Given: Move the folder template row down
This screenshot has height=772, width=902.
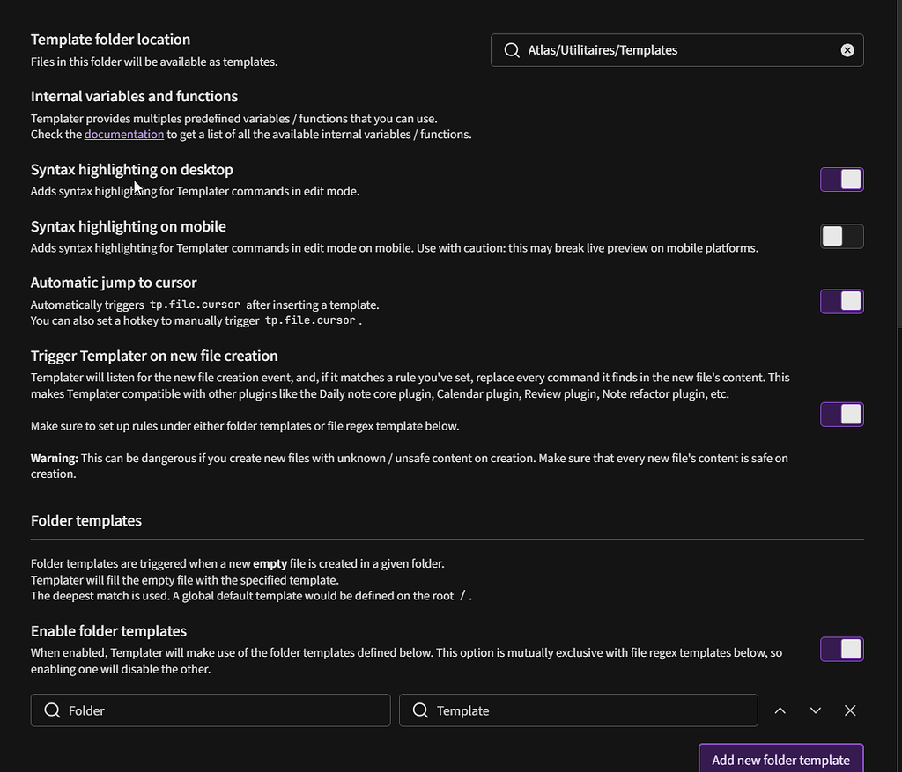Looking at the screenshot, I should pyautogui.click(x=815, y=710).
